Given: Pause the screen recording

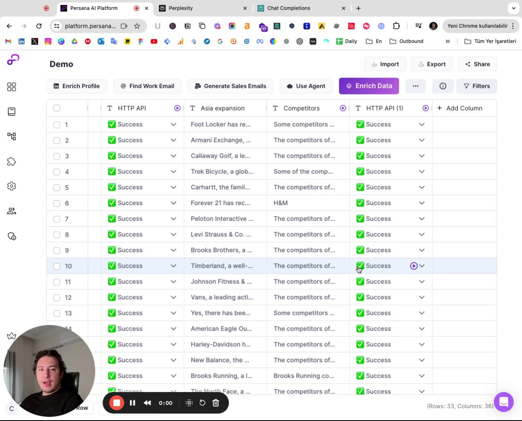Looking at the screenshot, I should [133, 403].
